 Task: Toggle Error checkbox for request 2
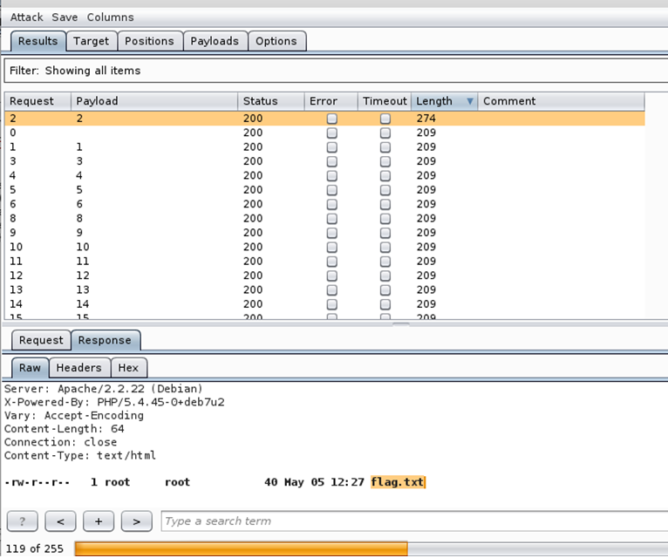[331, 119]
